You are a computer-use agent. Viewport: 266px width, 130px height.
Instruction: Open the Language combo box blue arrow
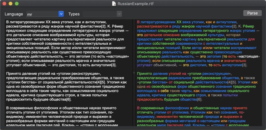tap(61, 14)
